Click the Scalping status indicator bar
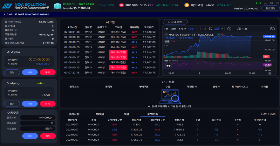This screenshot has height=146, width=280. click(x=41, y=83)
